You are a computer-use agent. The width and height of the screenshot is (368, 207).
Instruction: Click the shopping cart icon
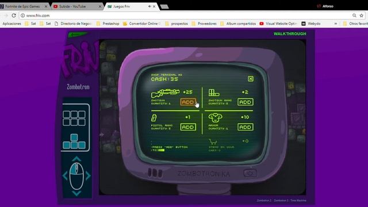pyautogui.click(x=213, y=141)
